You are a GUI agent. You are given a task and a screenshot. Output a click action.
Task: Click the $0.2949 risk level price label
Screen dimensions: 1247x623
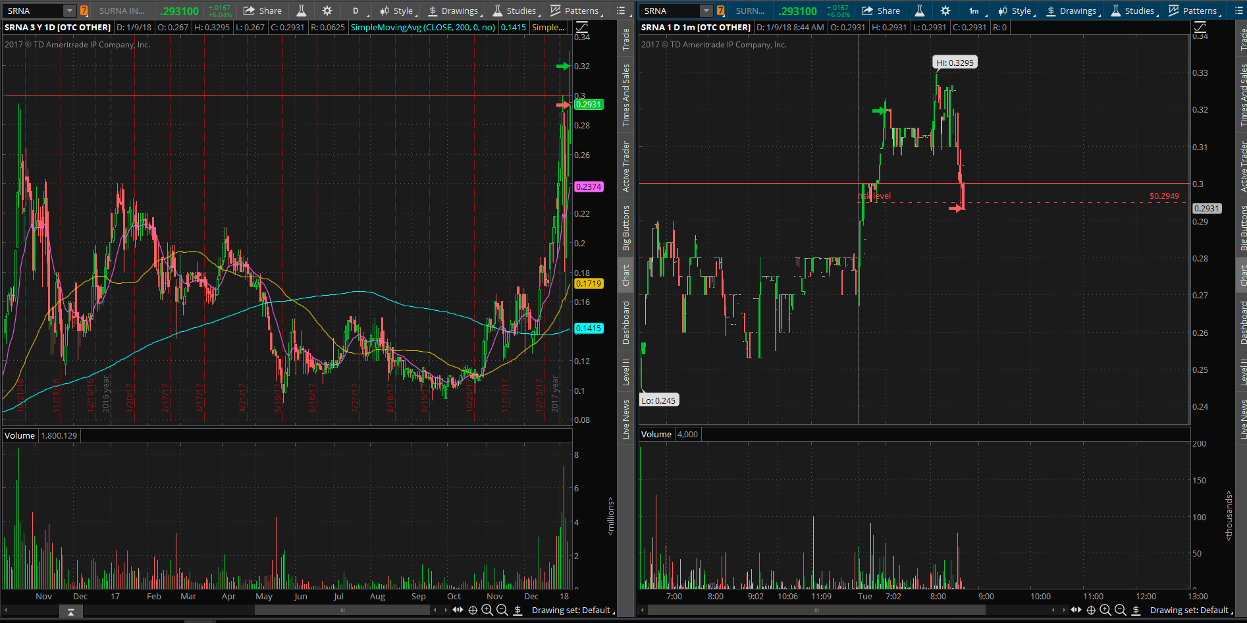pyautogui.click(x=1164, y=196)
